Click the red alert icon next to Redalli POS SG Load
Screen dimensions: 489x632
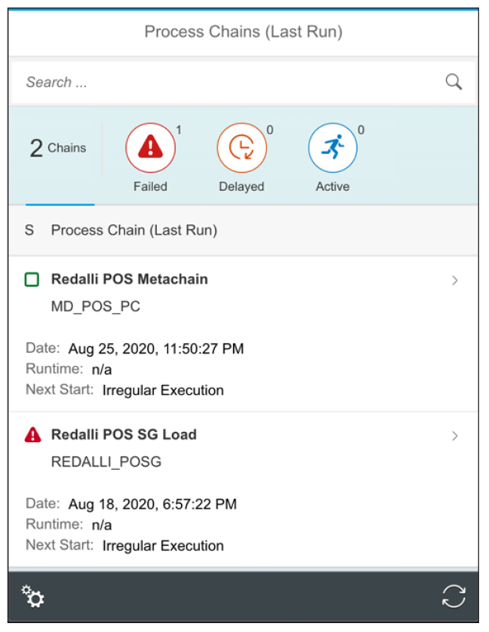pyautogui.click(x=32, y=434)
